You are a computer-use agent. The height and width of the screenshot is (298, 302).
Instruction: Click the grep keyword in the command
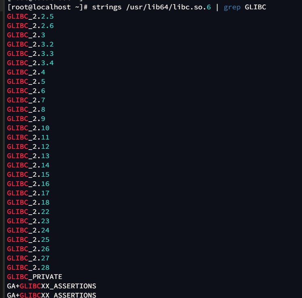pyautogui.click(x=232, y=7)
